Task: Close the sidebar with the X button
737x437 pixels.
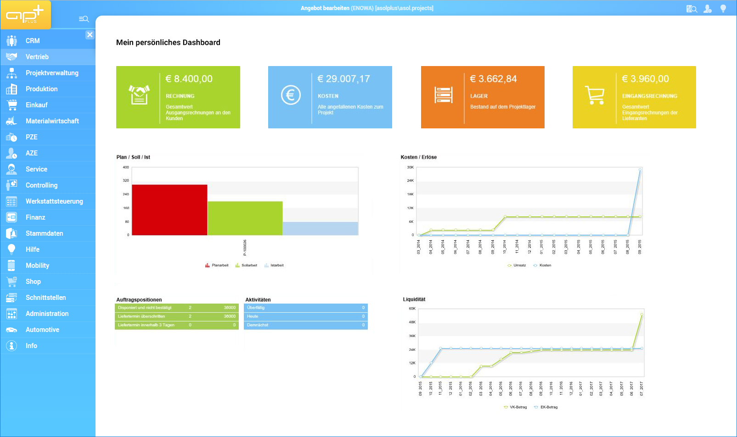Action: pos(90,35)
